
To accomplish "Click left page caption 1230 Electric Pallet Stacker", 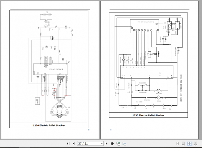I will point(49,126).
